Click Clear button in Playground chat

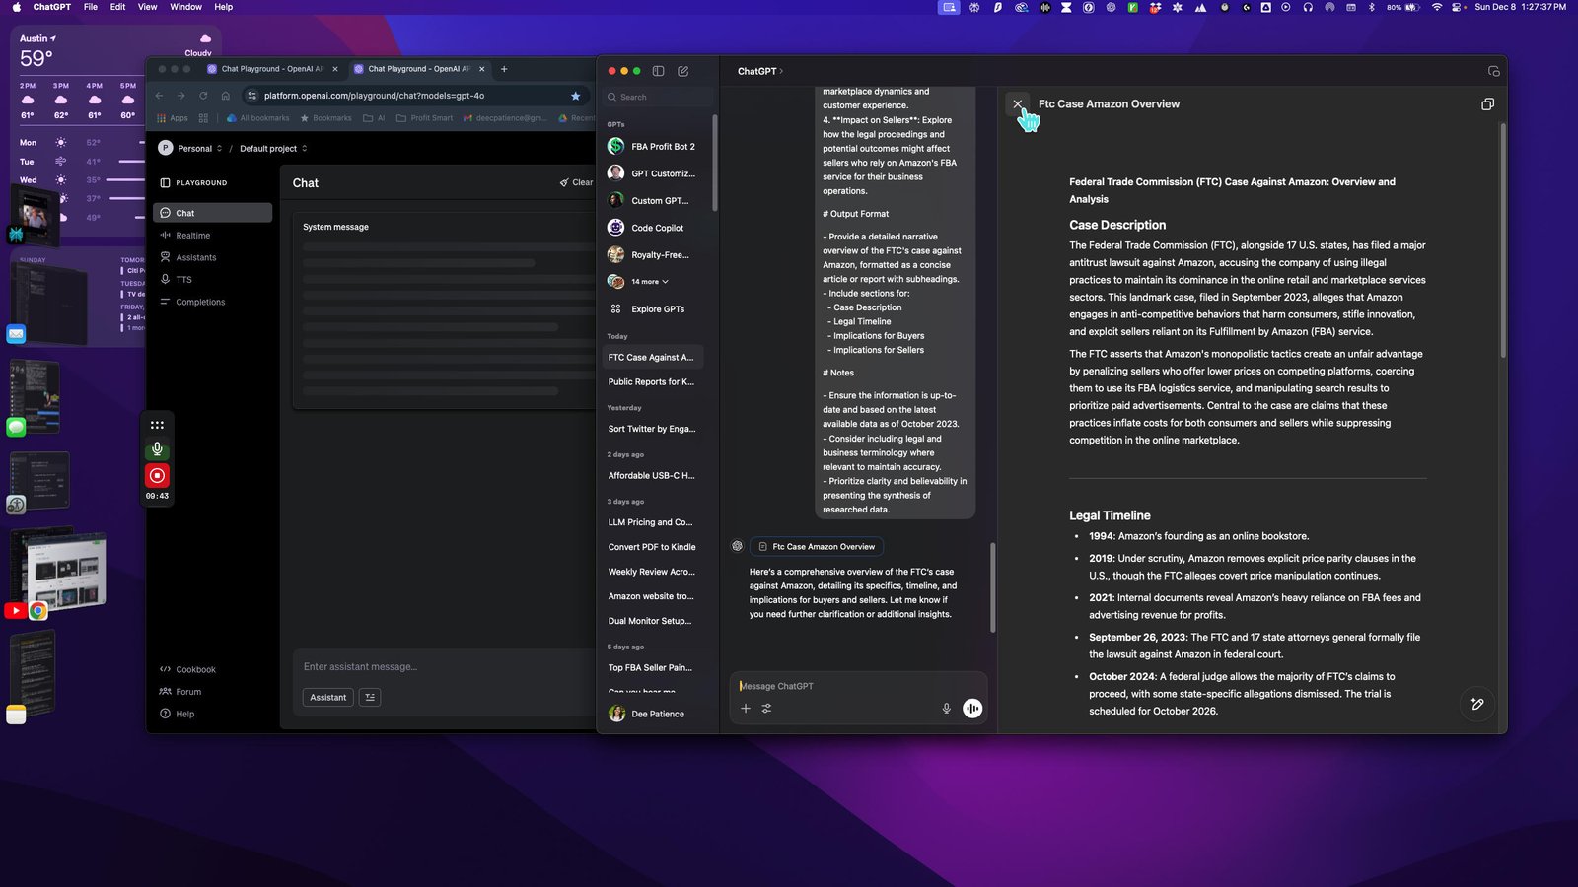click(577, 182)
